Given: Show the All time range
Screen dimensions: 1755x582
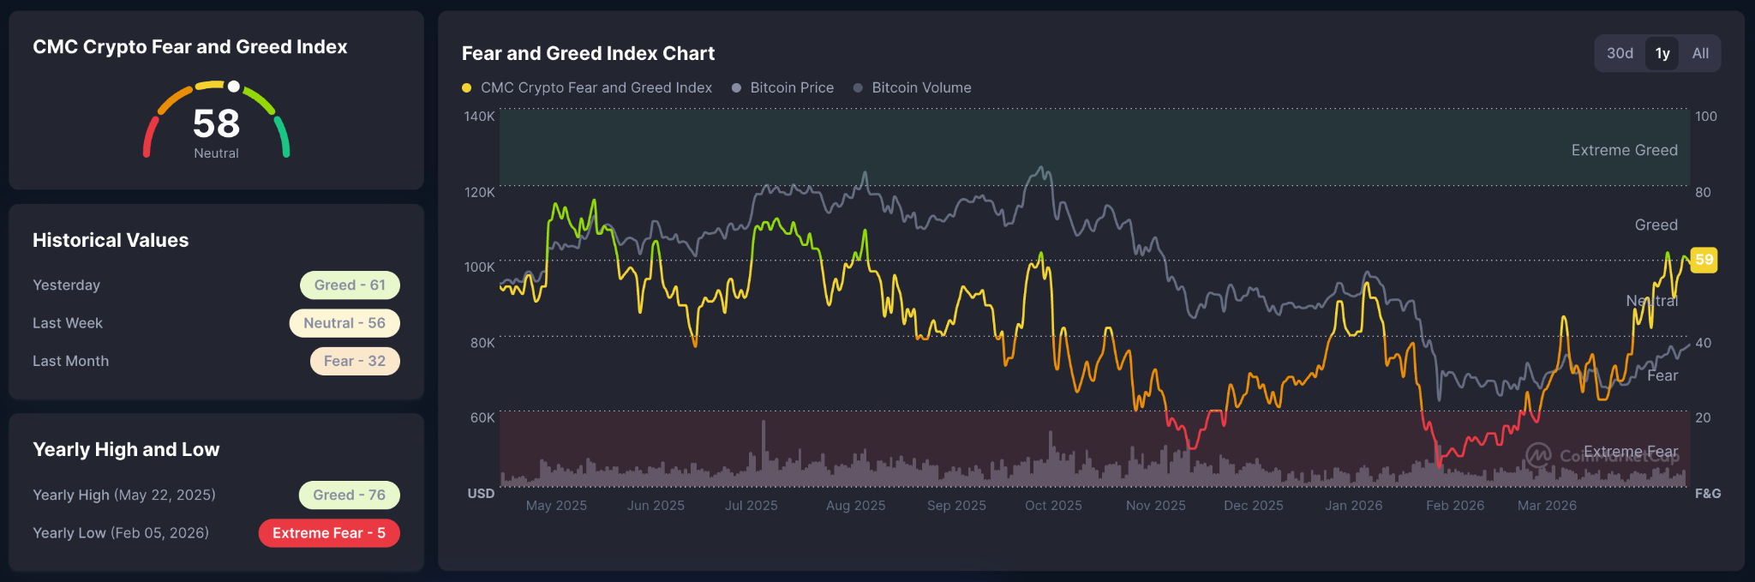Looking at the screenshot, I should [x=1700, y=53].
